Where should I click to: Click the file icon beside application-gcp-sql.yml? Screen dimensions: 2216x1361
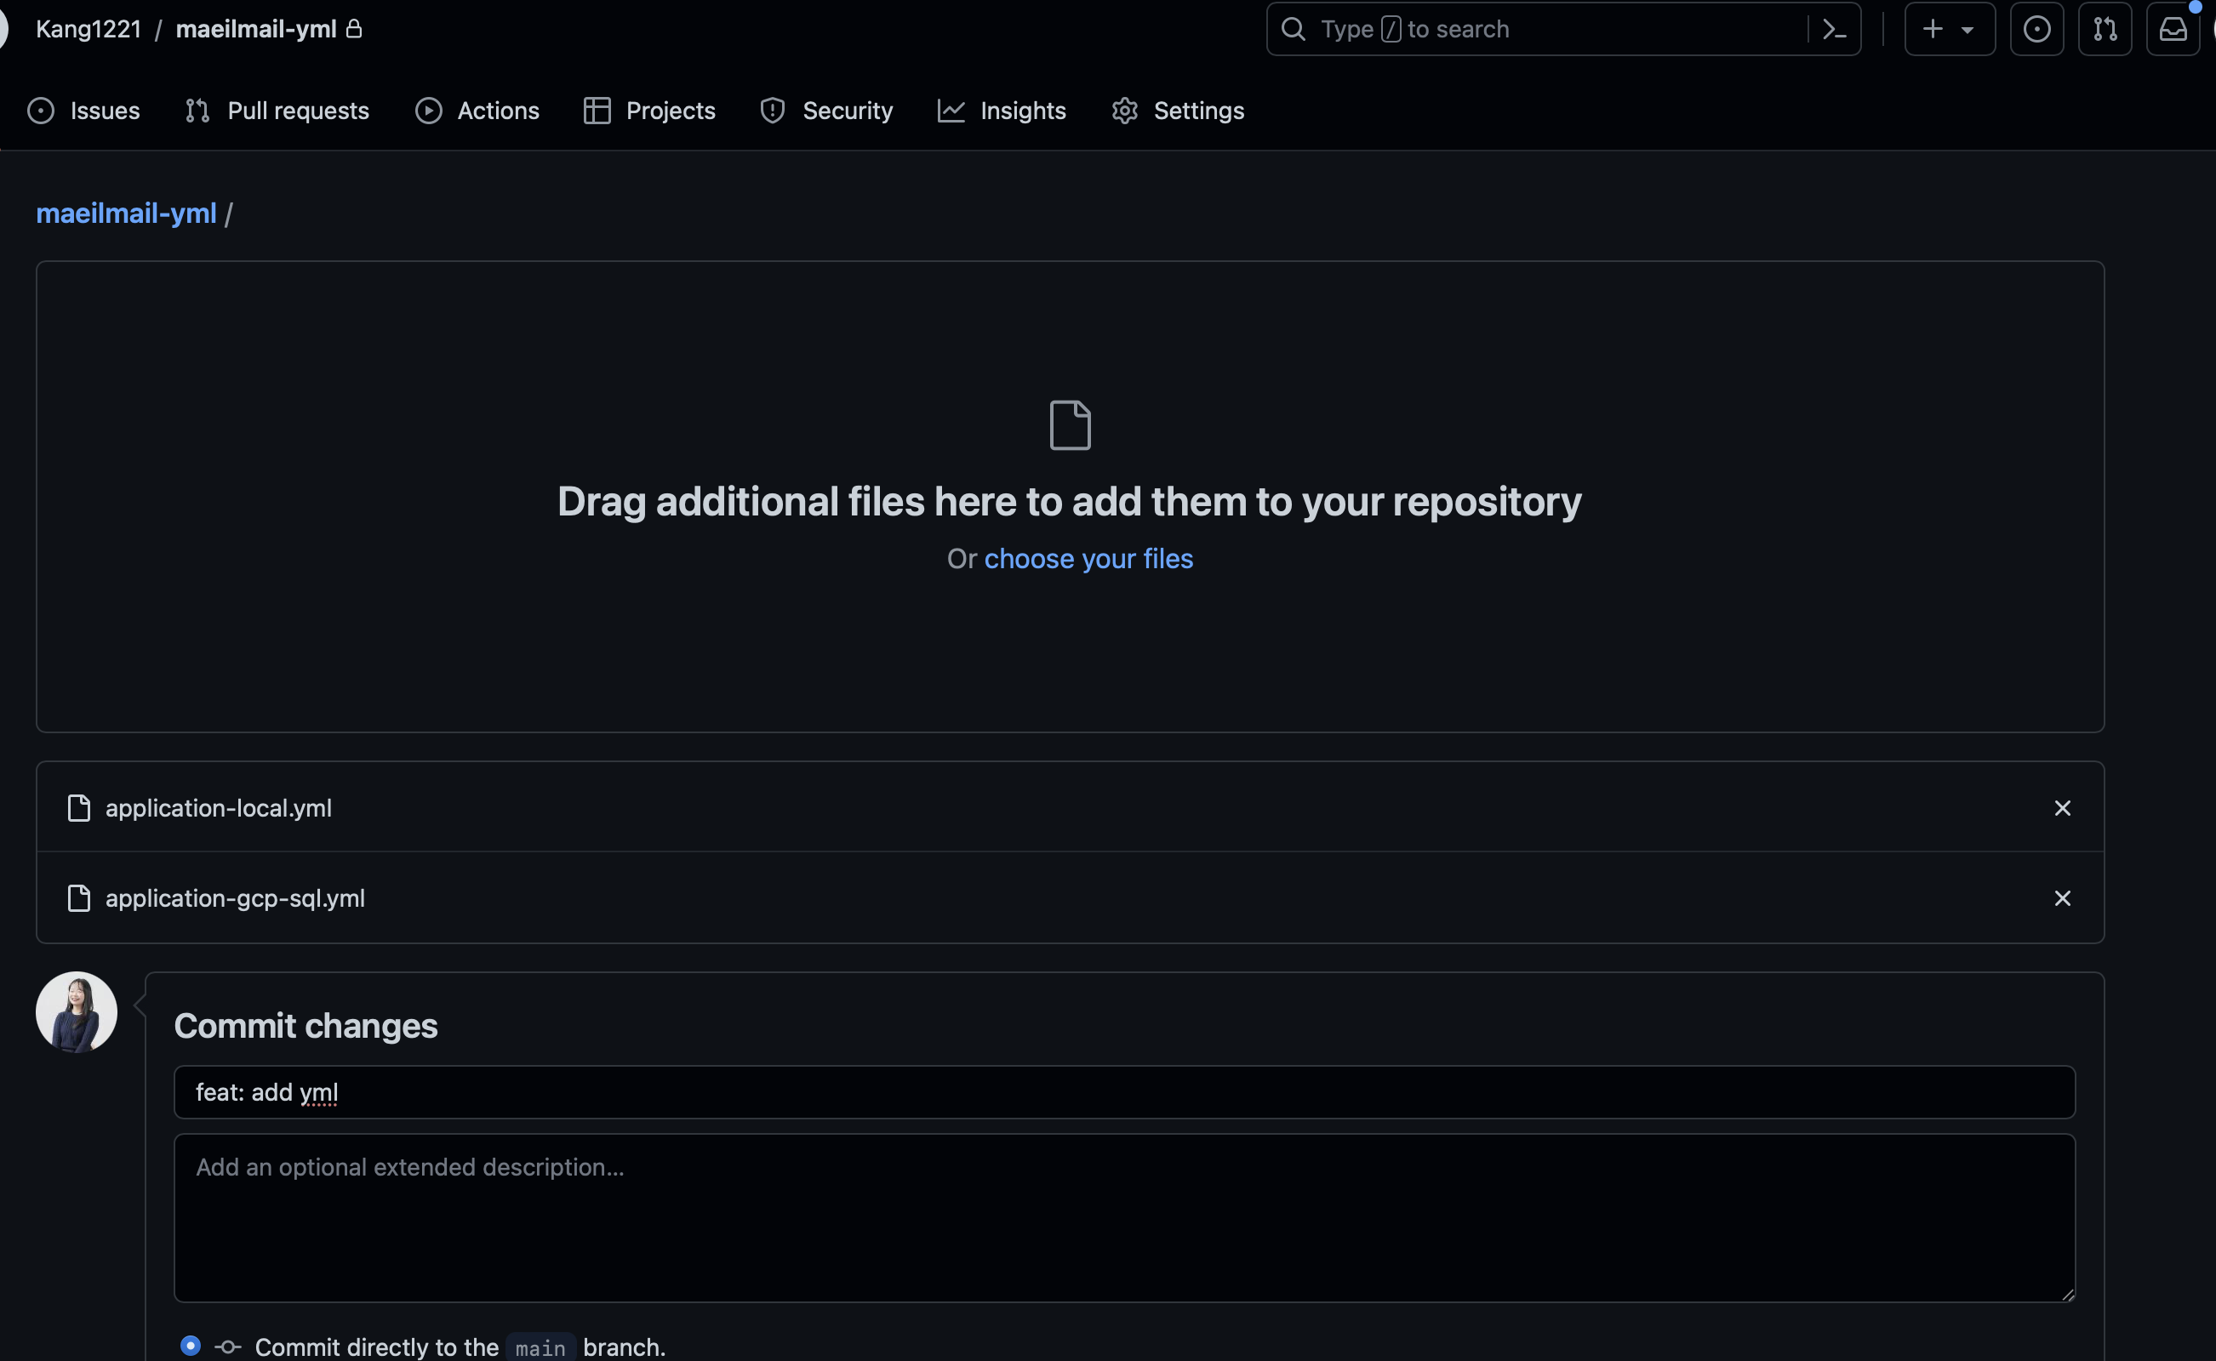pos(79,898)
